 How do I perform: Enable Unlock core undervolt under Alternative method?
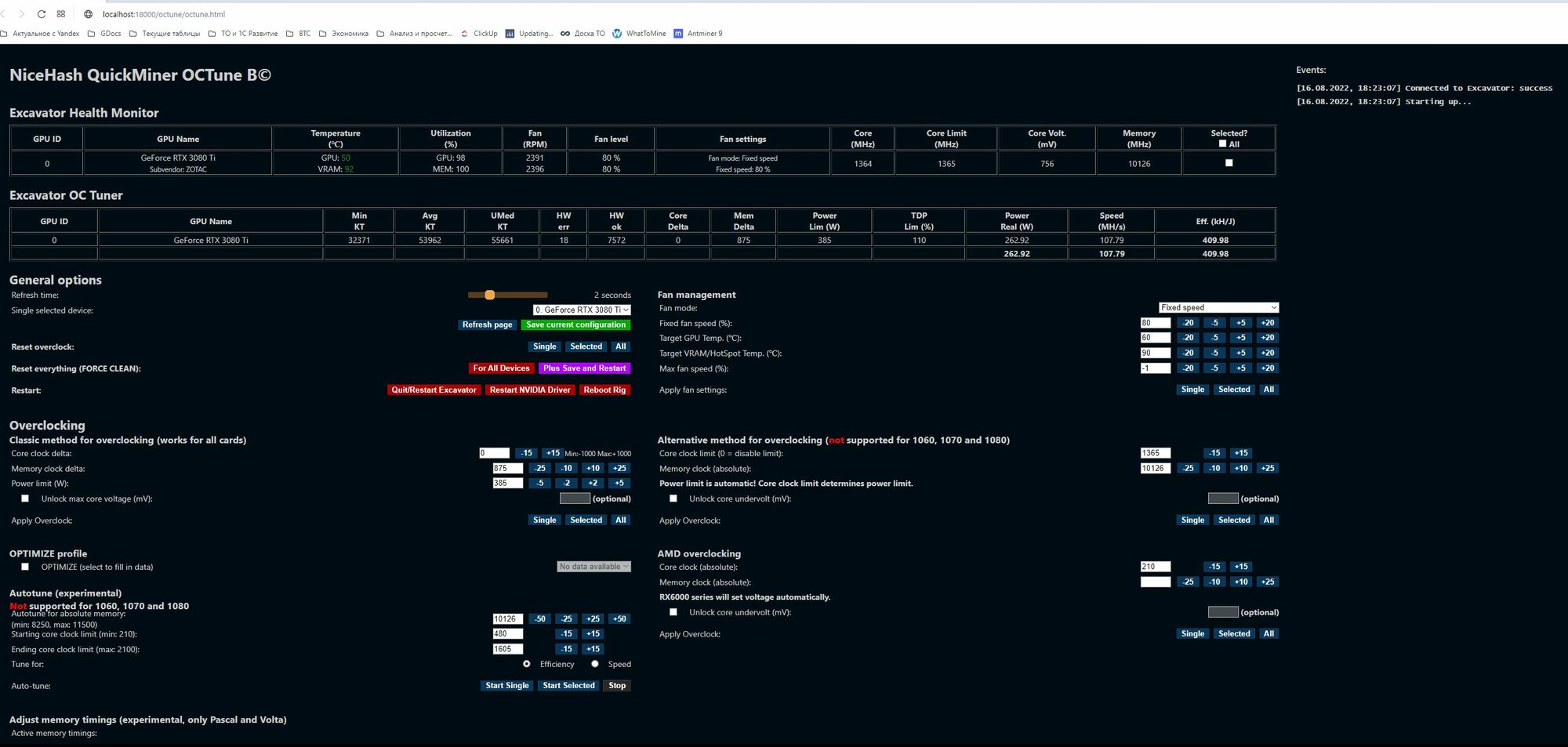tap(673, 499)
